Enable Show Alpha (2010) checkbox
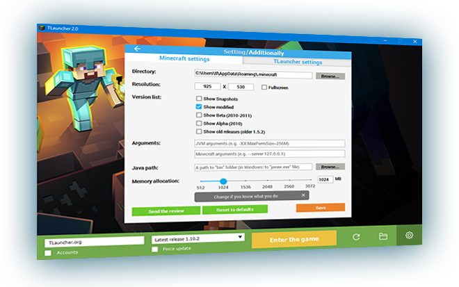459x287 pixels. [199, 123]
